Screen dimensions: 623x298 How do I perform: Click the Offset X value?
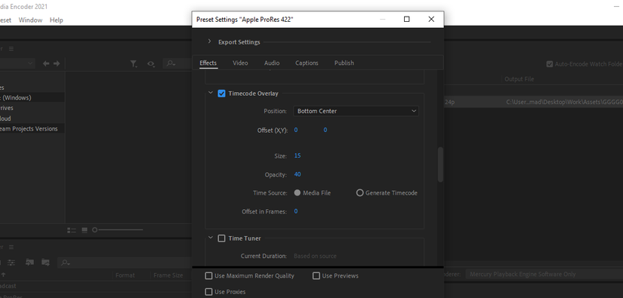coord(296,131)
